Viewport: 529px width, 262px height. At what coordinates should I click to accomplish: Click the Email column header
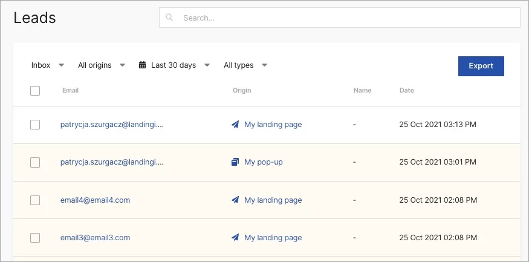coord(70,91)
